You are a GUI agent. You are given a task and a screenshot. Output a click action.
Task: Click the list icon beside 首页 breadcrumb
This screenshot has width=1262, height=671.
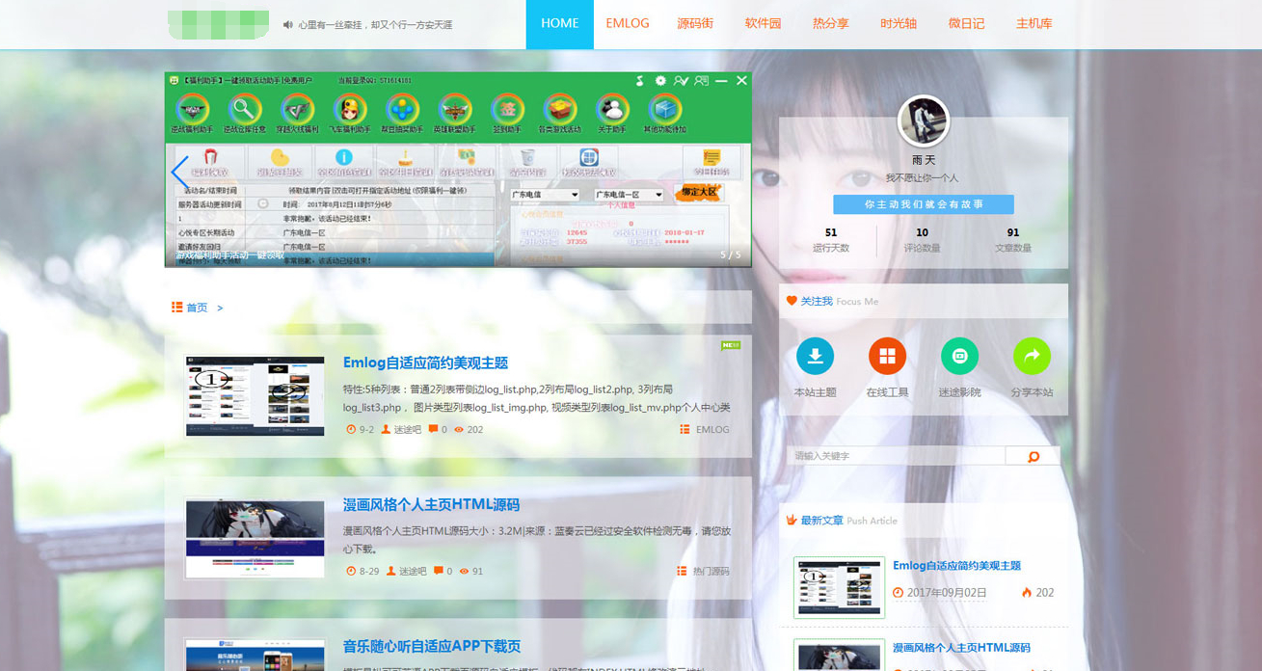pyautogui.click(x=176, y=308)
